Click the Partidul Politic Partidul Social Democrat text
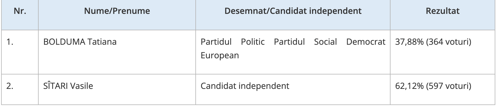This screenshot has width=497, height=107. point(293,42)
